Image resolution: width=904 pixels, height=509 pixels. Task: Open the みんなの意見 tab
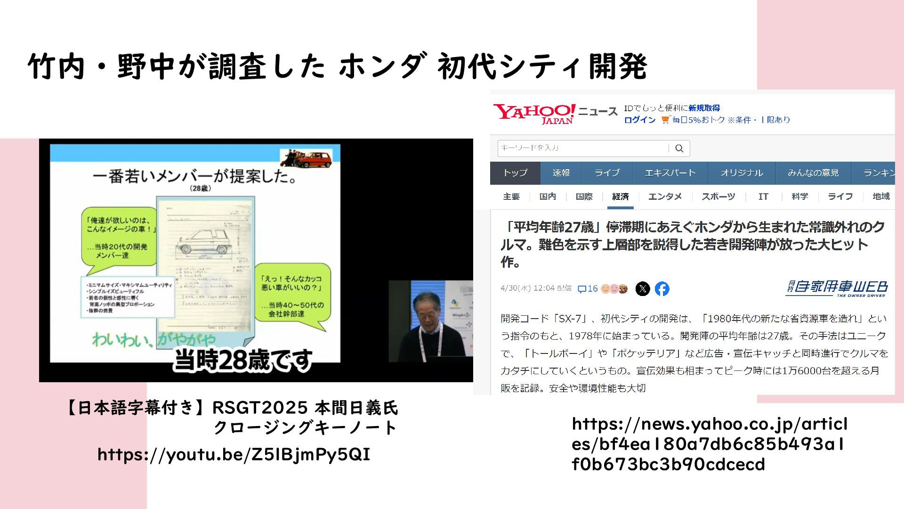(x=813, y=173)
